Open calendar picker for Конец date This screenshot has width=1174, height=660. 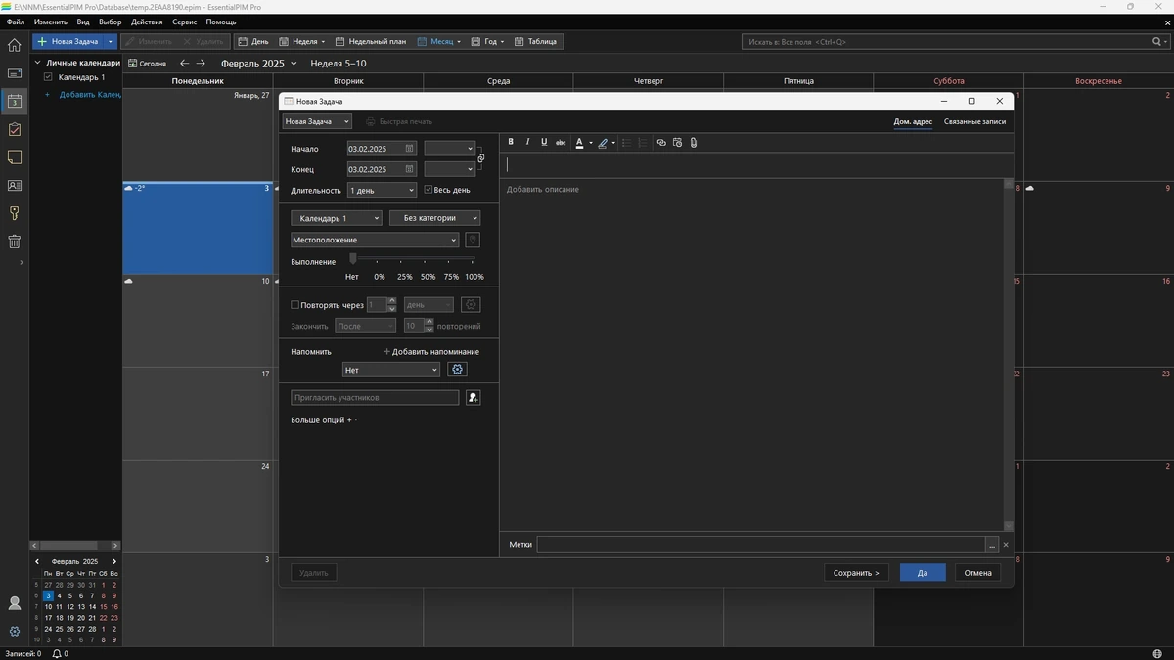coord(410,169)
